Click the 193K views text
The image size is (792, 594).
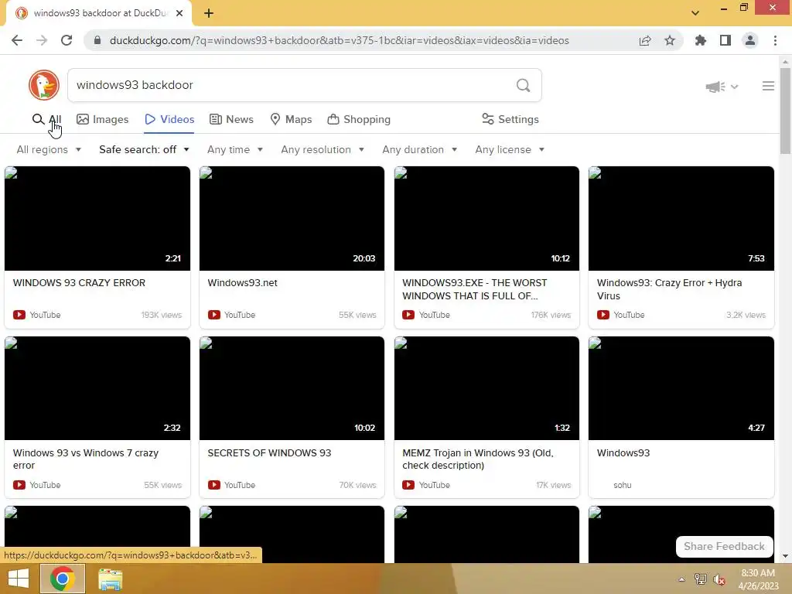pos(161,315)
